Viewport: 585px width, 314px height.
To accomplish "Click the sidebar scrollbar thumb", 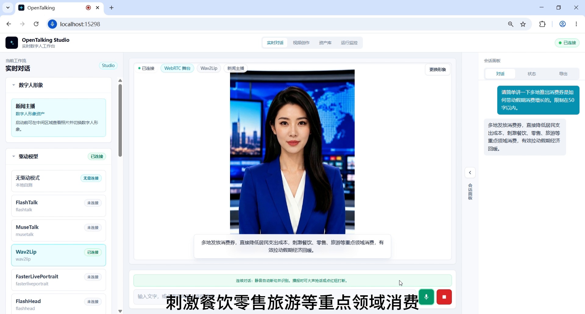I will (120, 120).
